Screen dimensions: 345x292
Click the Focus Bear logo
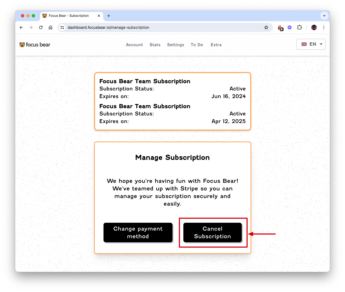[x=35, y=45]
